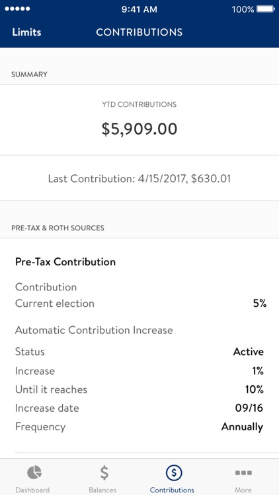
Task: Select the Contributions circled dollar icon
Action: coord(174,473)
